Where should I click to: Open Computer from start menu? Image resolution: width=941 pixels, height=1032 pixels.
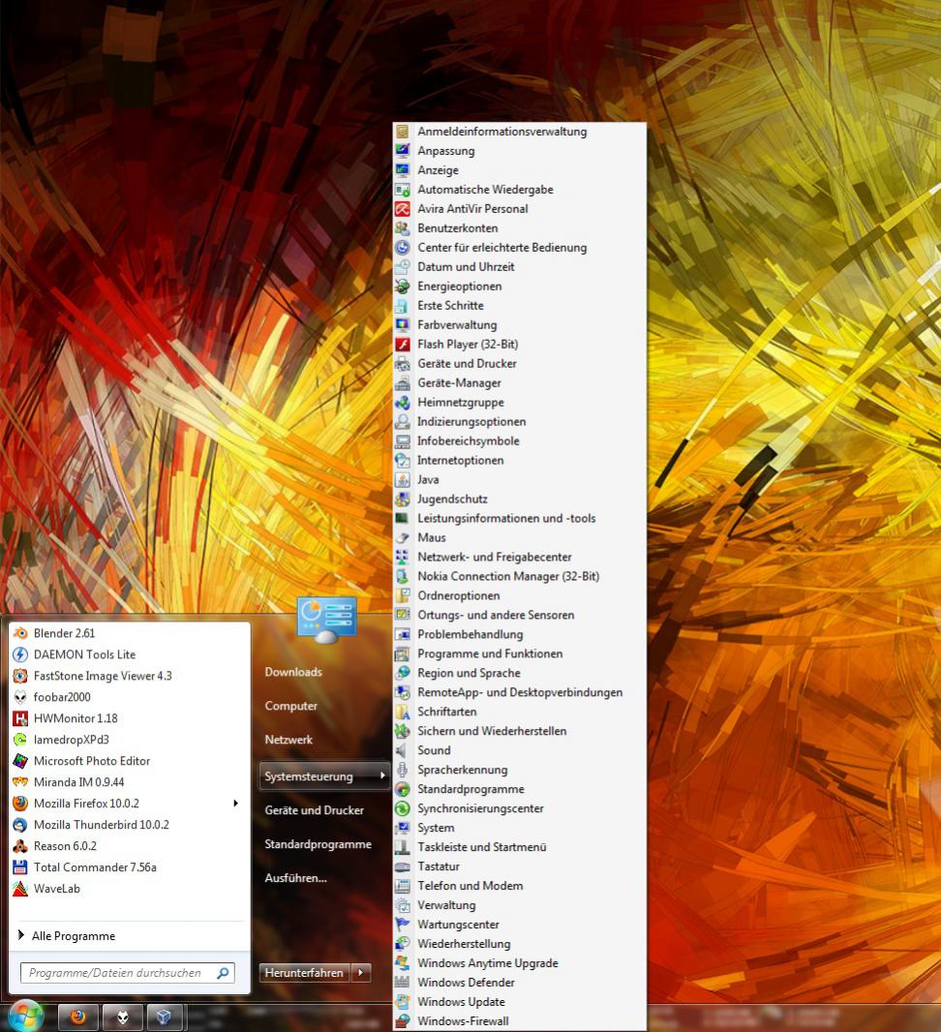point(290,706)
